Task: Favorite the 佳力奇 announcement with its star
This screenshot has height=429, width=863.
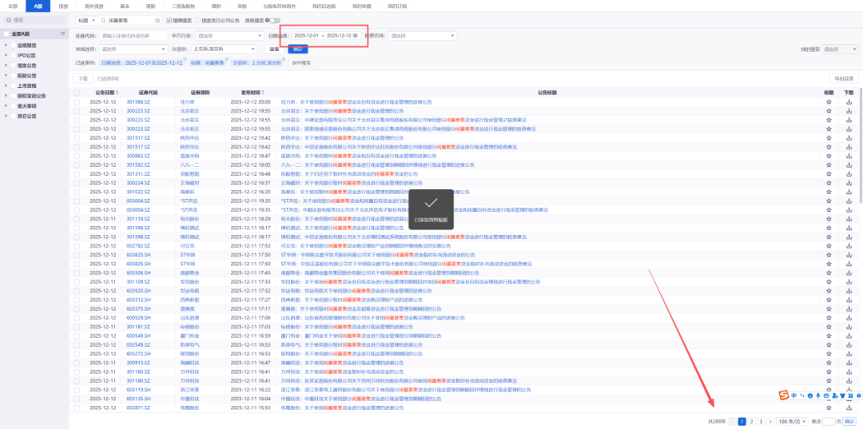Action: pos(829,101)
